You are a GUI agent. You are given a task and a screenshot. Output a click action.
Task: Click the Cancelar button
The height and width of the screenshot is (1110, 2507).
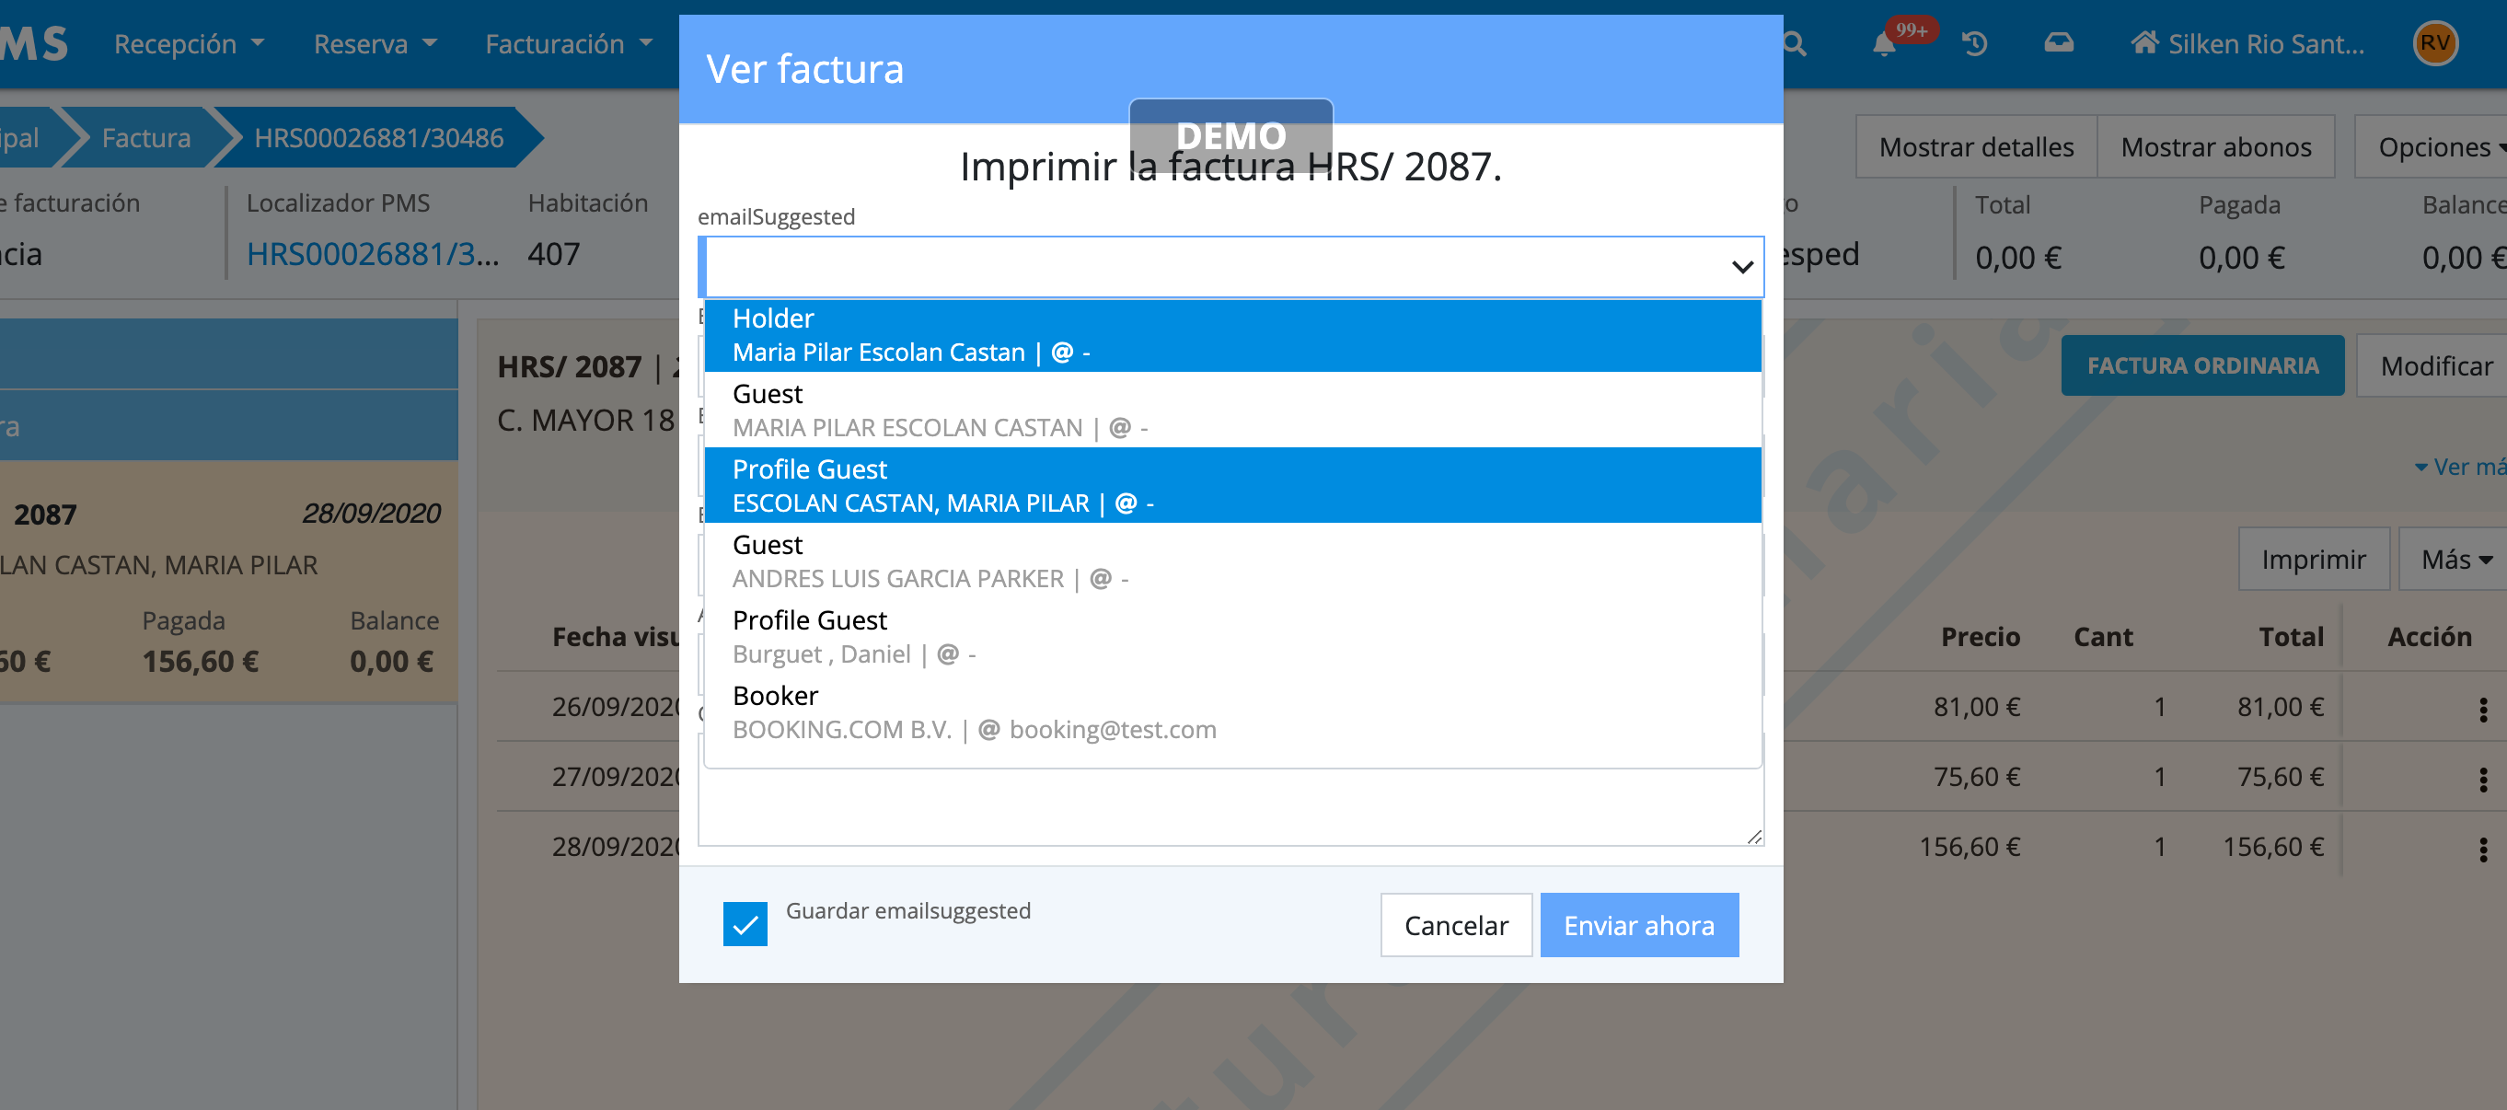1456,925
